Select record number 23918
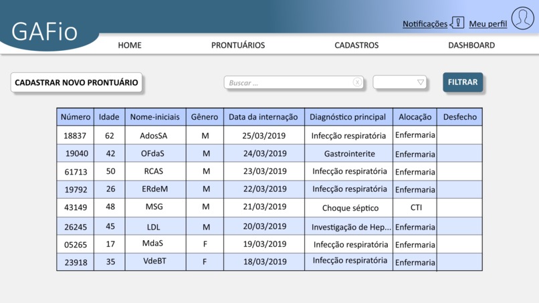This screenshot has height=303, width=539. coord(76,262)
